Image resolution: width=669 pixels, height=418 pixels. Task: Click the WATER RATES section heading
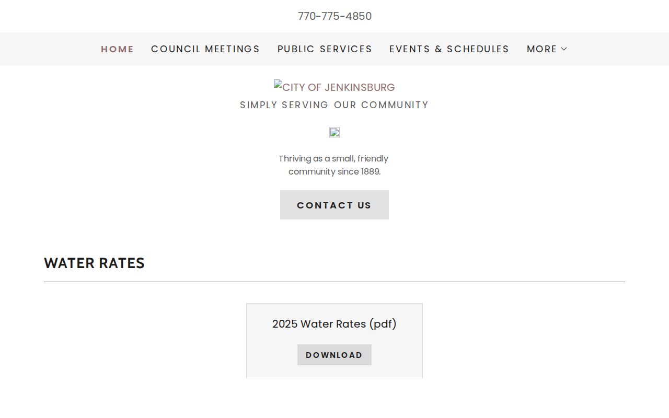[94, 263]
